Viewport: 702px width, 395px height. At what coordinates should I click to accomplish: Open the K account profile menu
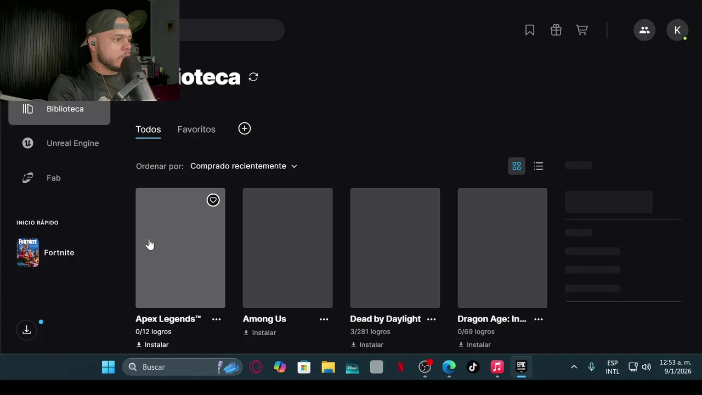click(x=677, y=30)
